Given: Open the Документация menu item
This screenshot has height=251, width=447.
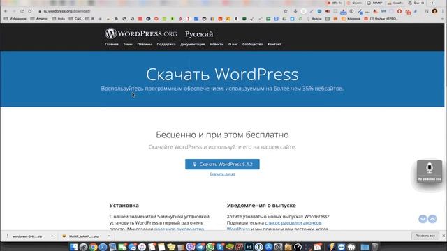Looking at the screenshot, I should 193,44.
